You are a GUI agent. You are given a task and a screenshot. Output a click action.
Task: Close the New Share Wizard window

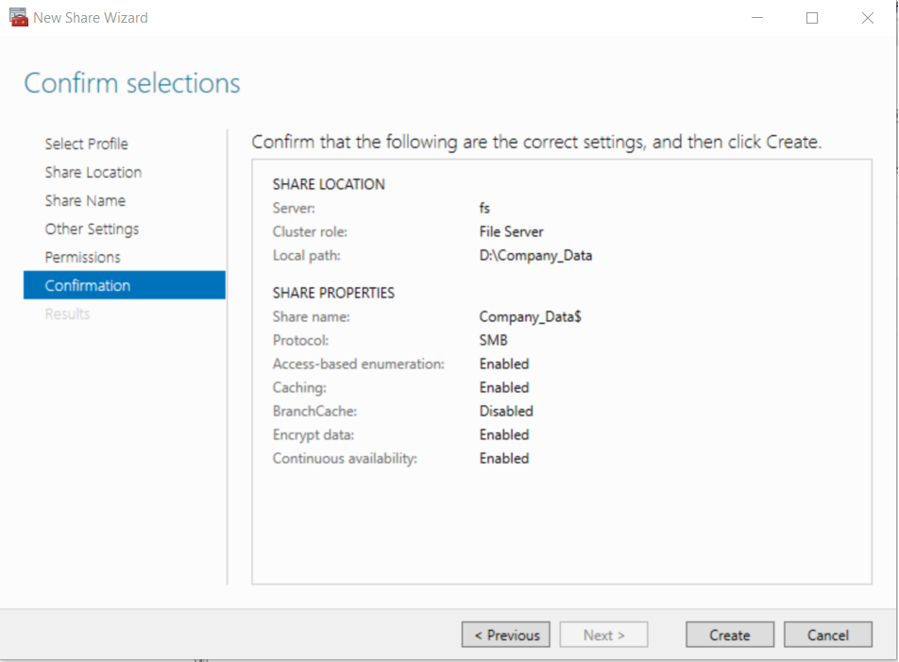(x=868, y=18)
